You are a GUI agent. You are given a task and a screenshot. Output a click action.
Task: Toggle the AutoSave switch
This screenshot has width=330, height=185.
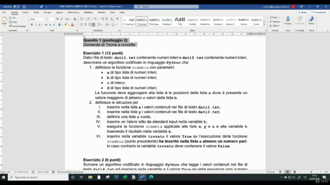[x=16, y=7]
